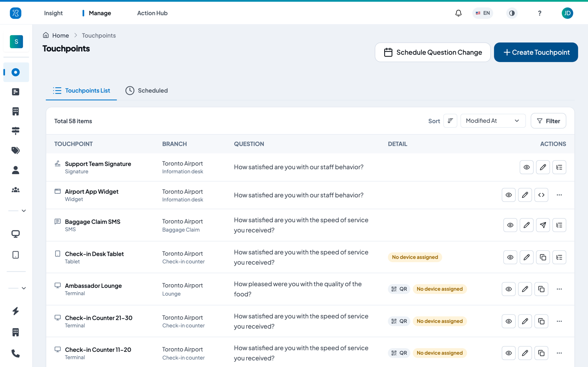Open JD user avatar menu

[567, 13]
